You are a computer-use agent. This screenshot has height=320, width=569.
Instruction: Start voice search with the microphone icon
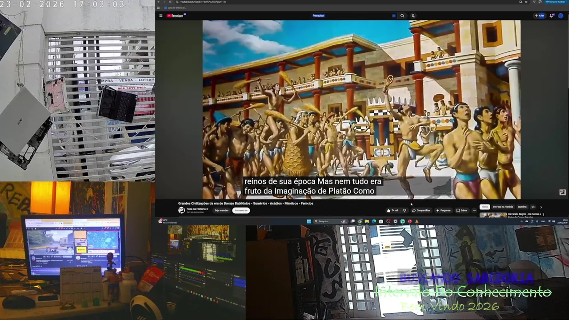[x=413, y=16]
